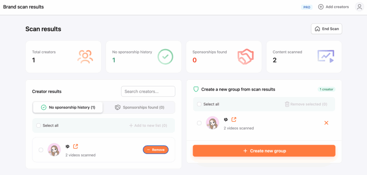Click the Remove button for creator
The width and height of the screenshot is (367, 175).
coord(156,150)
